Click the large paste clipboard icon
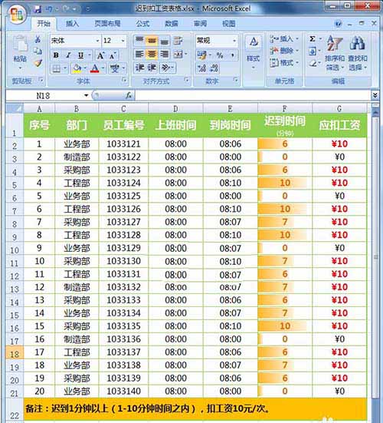This screenshot has width=383, height=423. point(20,45)
